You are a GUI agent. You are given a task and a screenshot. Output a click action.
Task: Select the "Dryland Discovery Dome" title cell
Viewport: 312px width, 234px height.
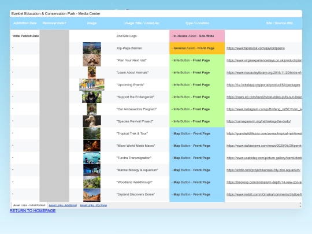point(142,194)
